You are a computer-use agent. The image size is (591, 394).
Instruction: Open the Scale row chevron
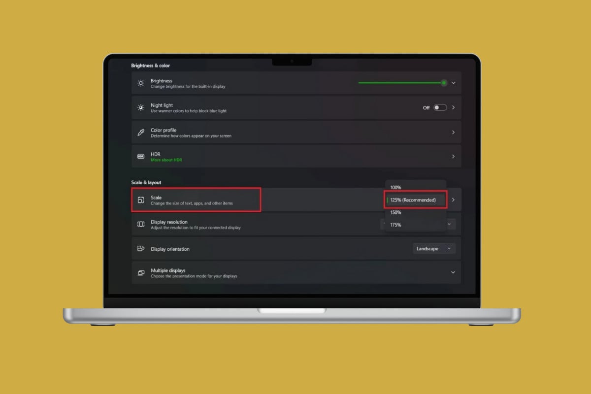tap(454, 200)
